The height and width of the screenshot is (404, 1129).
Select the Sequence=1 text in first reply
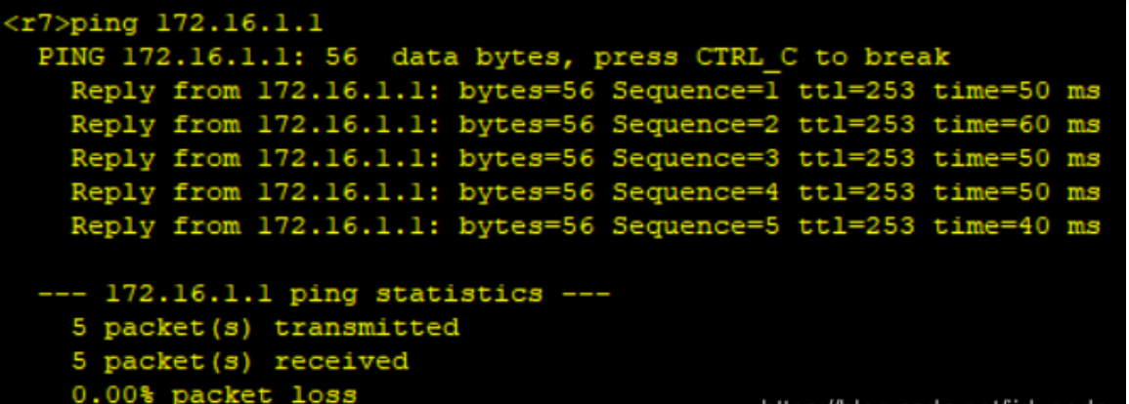point(696,92)
